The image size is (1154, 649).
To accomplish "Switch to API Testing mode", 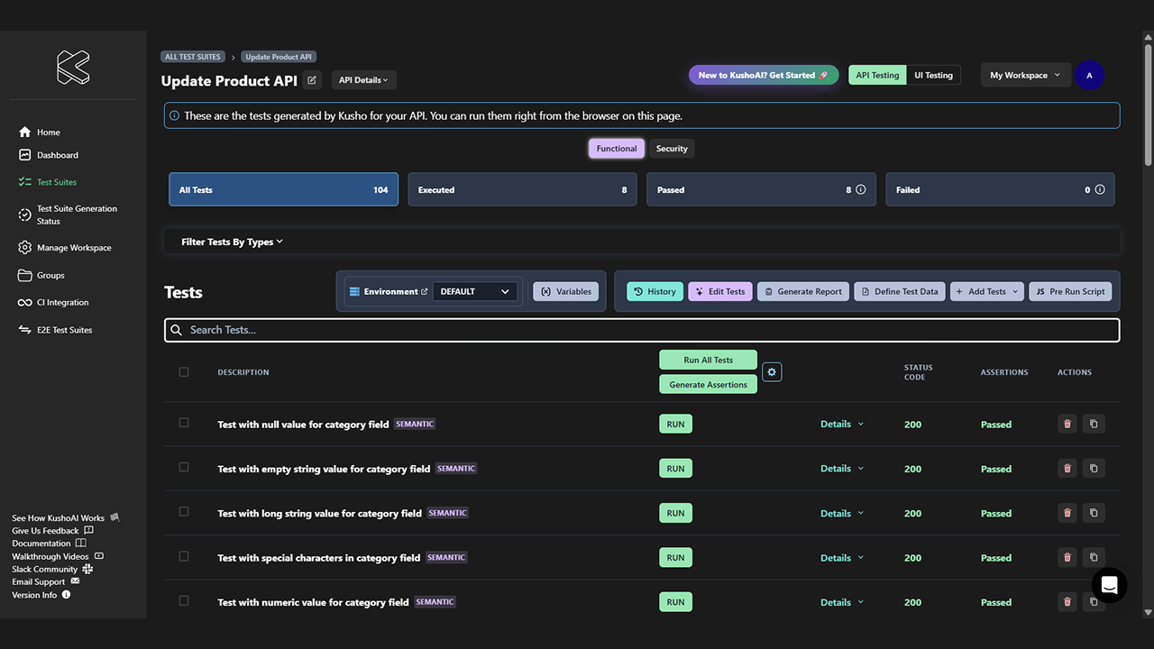I will [877, 76].
